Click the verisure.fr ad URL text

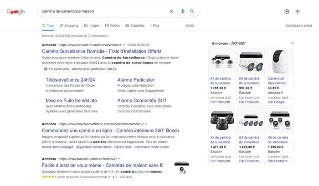click(x=91, y=45)
